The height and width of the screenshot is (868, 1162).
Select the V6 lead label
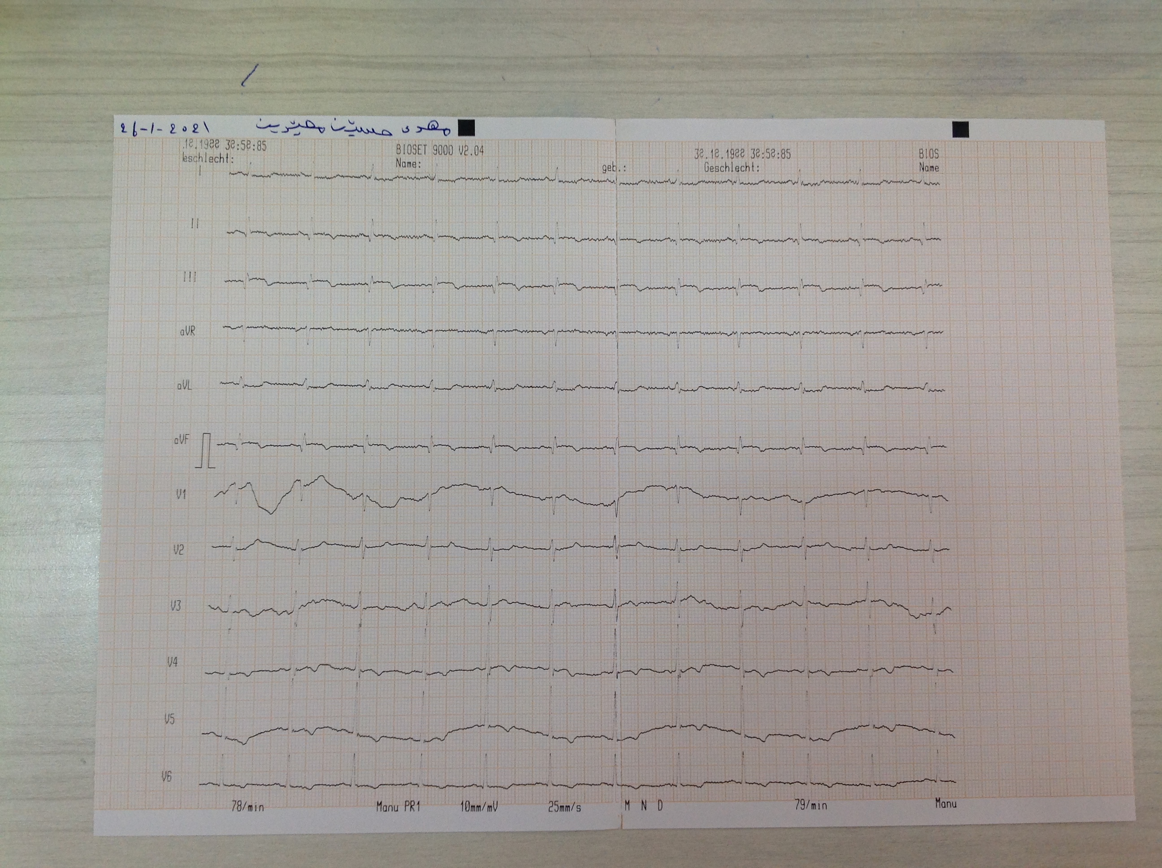point(166,776)
